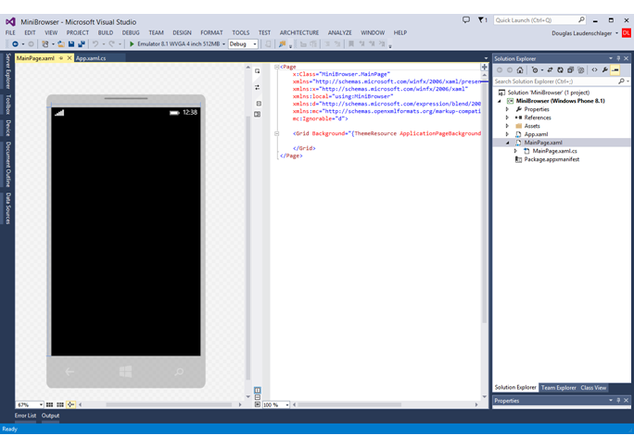This screenshot has height=448, width=634.
Task: Expand the MainPage.xaml.cs node
Action: [x=515, y=151]
